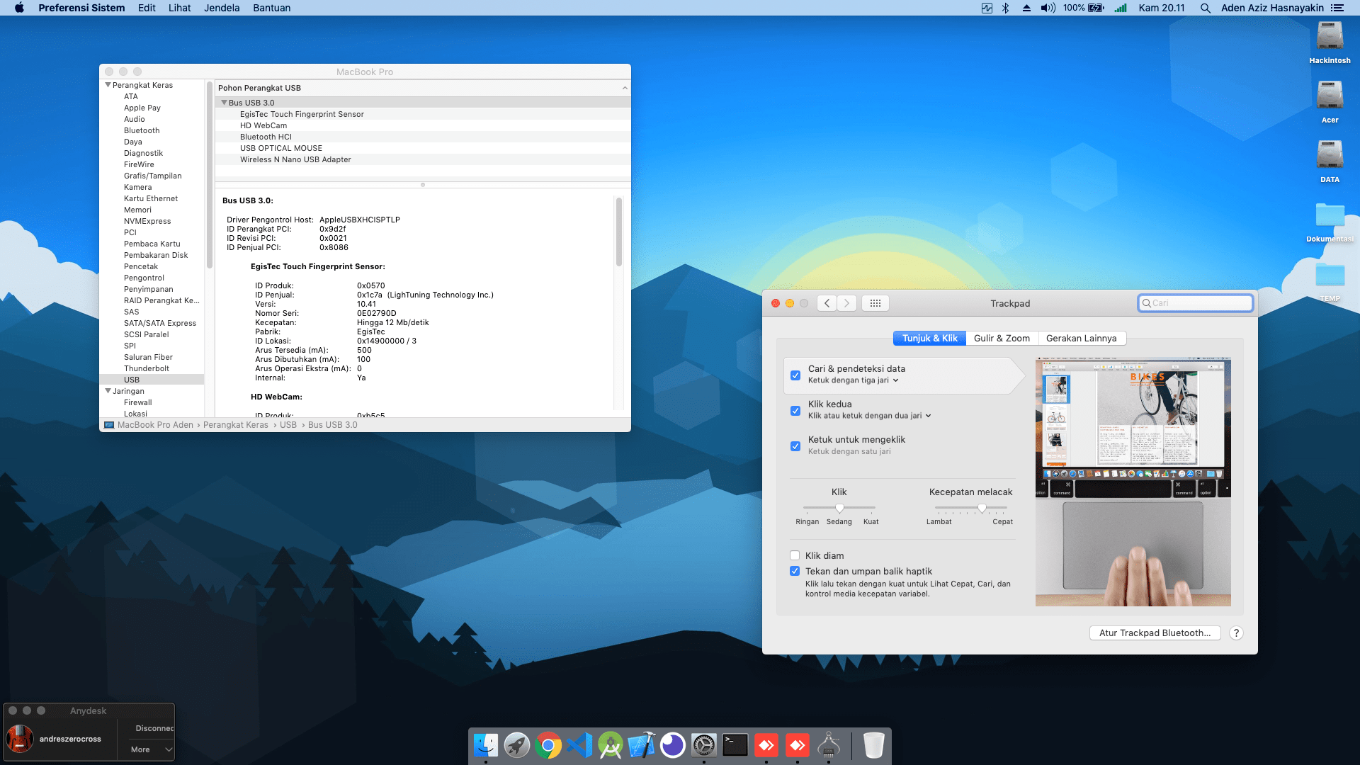
Task: Collapse Jaringan tree section
Action: (x=108, y=391)
